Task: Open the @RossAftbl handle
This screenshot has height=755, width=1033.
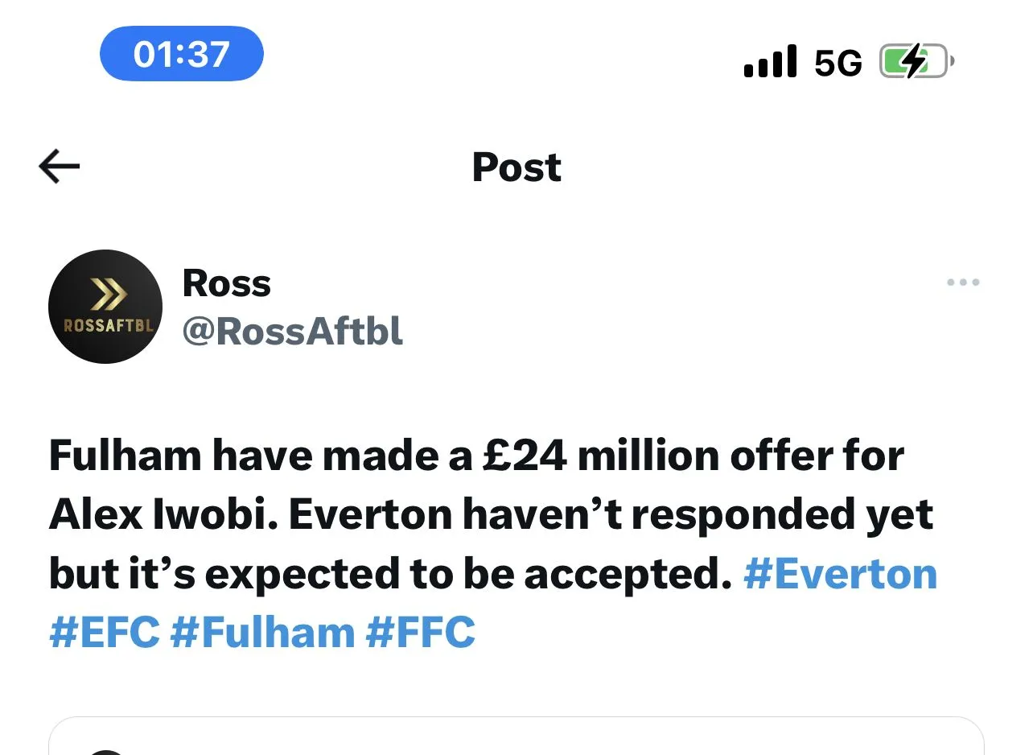Action: 293,331
